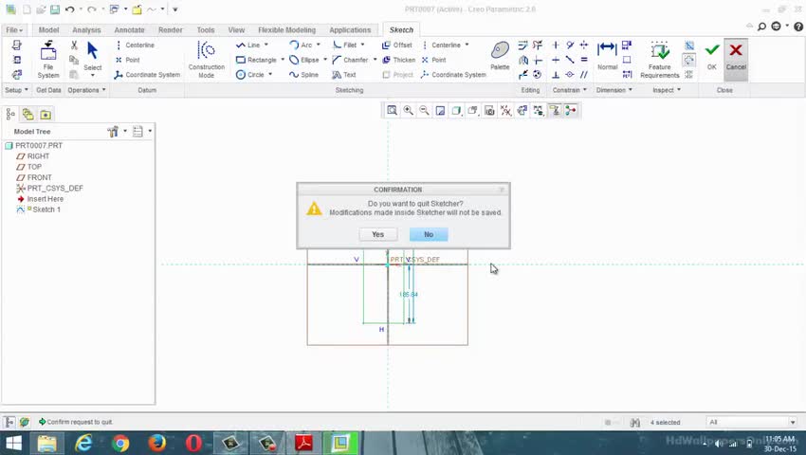Select PRT0007.PRT in the Model Tree

39,145
